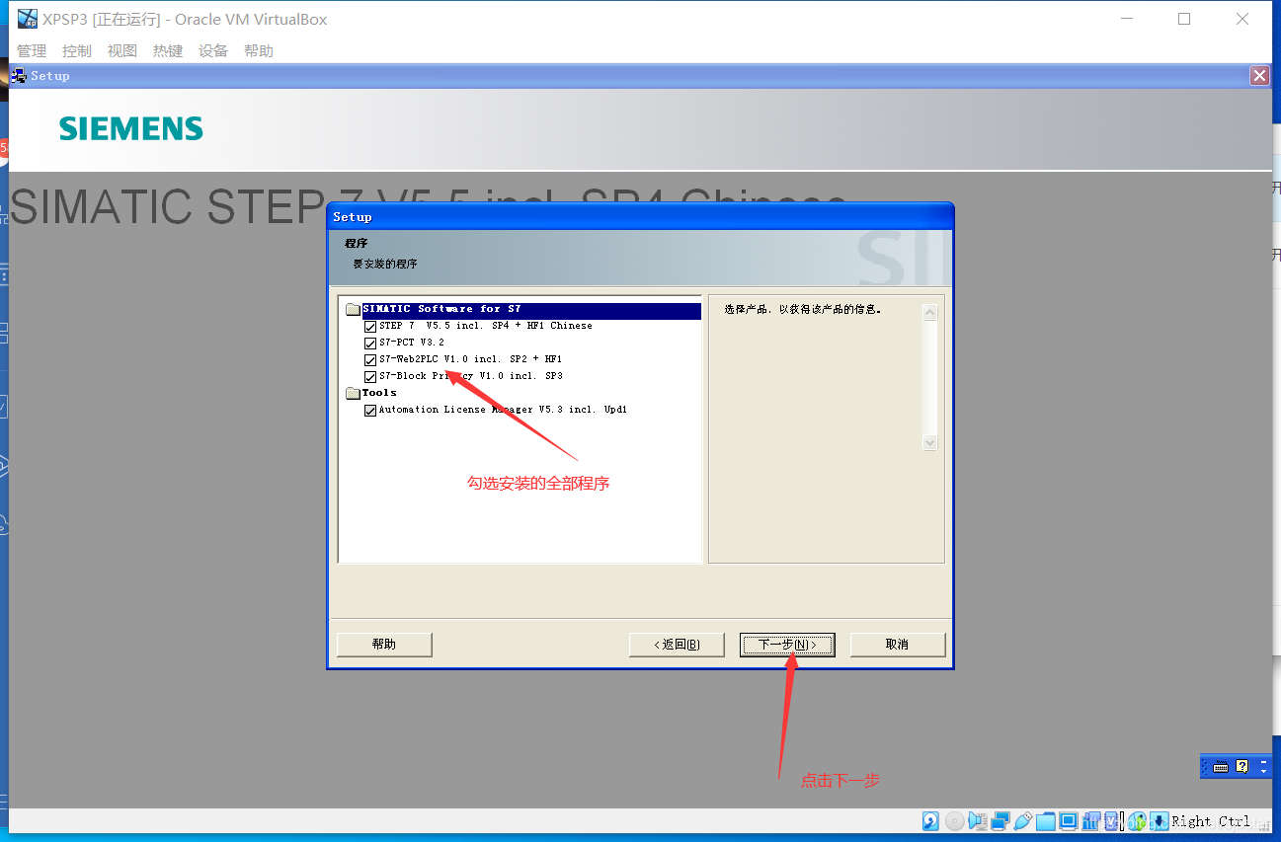Toggle Automation License Manager V5.3 checkbox

(370, 411)
